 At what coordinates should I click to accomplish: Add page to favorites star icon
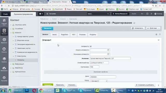134,23
